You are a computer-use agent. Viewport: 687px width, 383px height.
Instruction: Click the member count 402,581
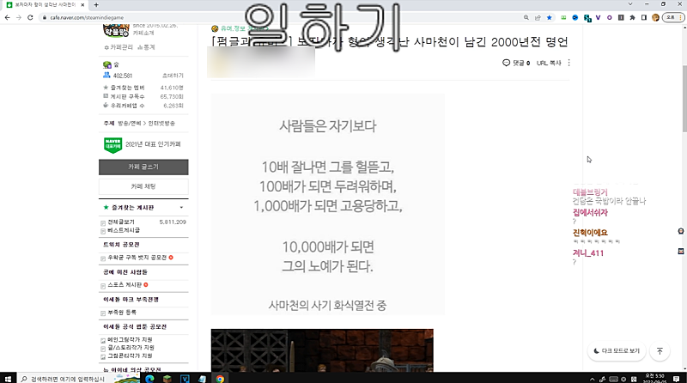point(122,76)
